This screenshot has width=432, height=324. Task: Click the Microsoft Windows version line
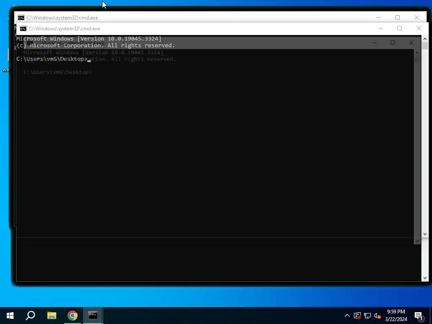89,38
